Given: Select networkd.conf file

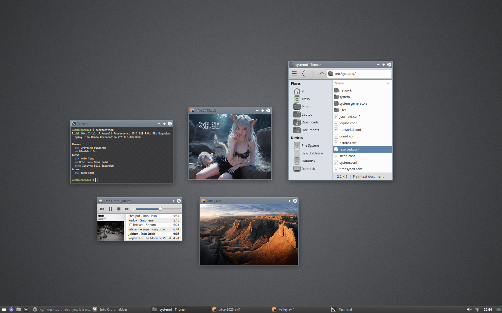Looking at the screenshot, I should coord(362,130).
